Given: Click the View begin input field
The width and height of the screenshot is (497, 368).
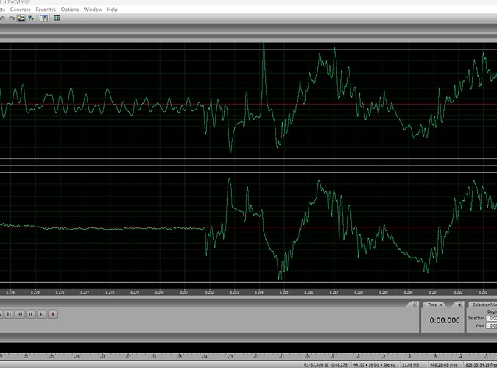Looking at the screenshot, I should 492,325.
